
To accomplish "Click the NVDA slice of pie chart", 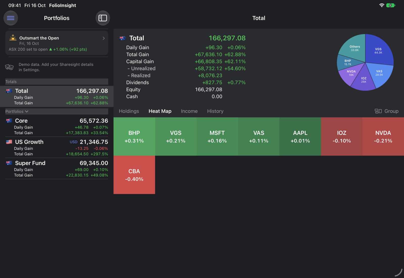I will point(351,73).
